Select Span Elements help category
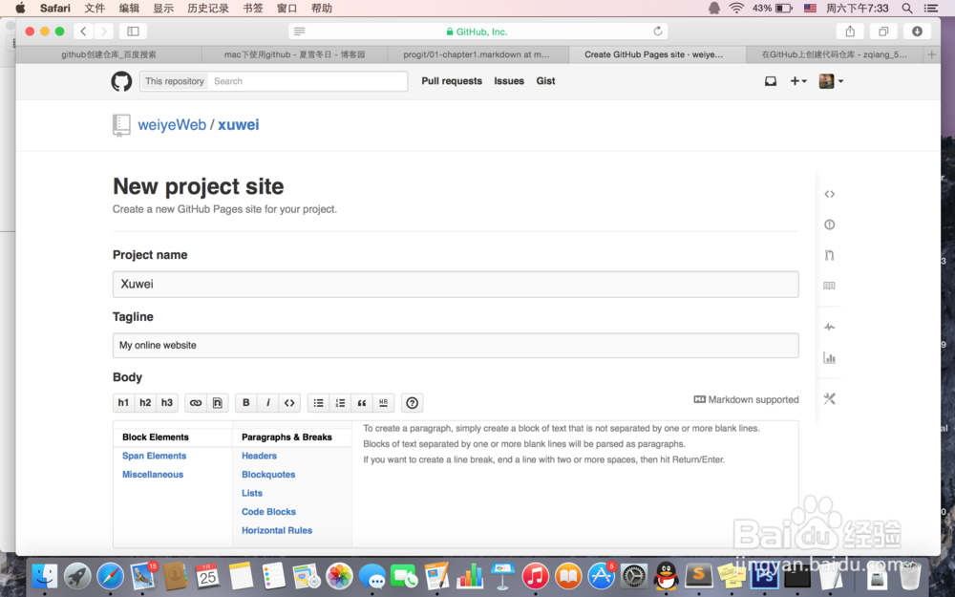955x597 pixels. coord(154,456)
